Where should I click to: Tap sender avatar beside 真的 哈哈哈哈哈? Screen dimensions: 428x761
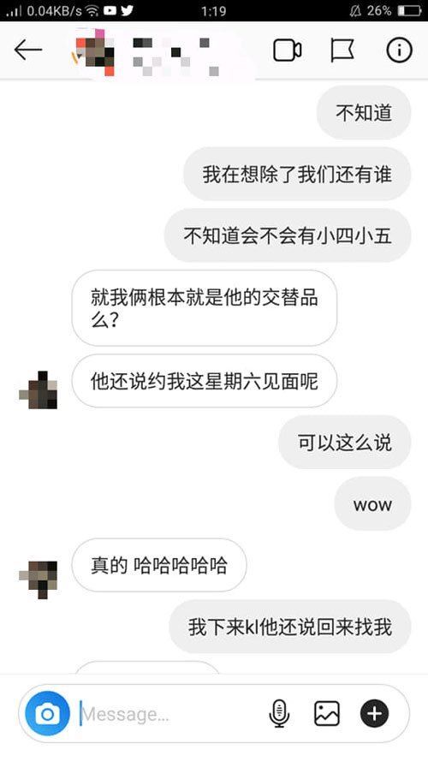(x=39, y=579)
